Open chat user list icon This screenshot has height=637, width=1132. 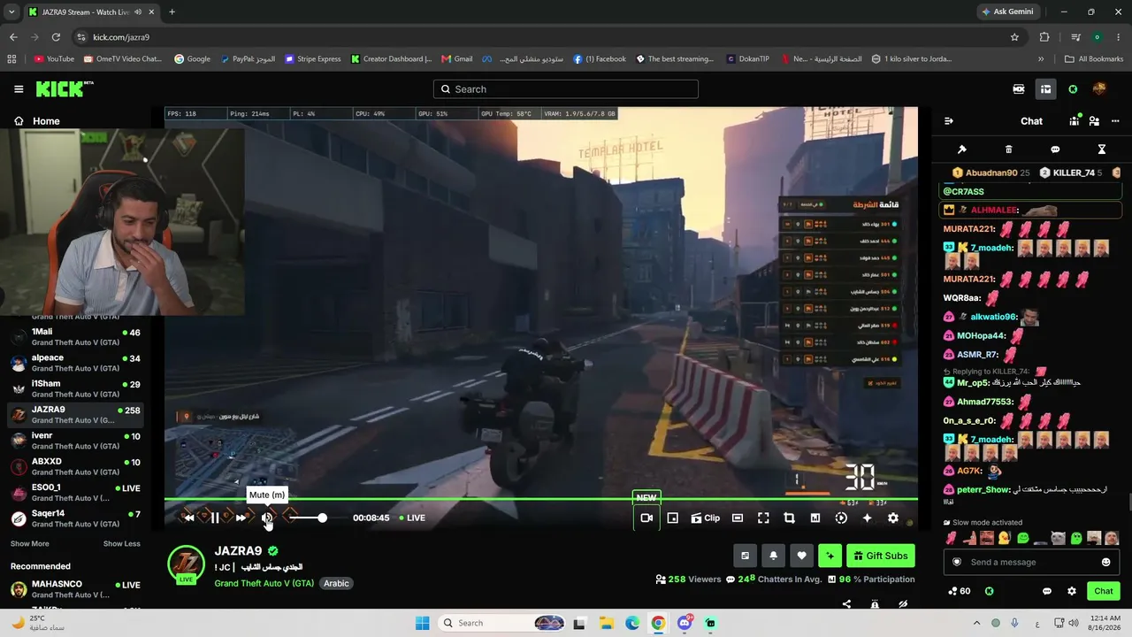click(x=1094, y=121)
